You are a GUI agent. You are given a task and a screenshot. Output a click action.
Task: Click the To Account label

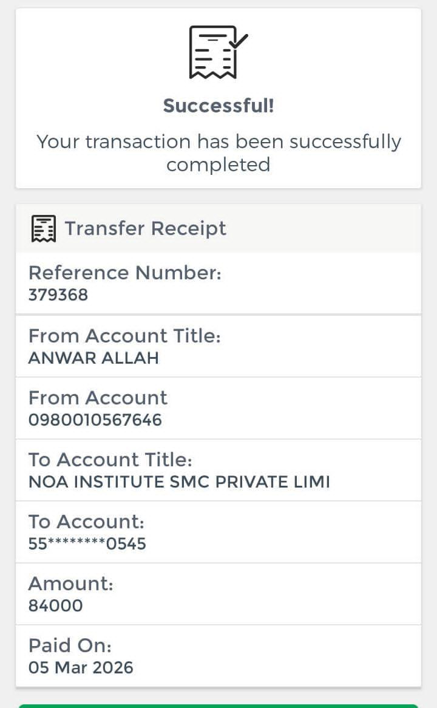point(86,522)
